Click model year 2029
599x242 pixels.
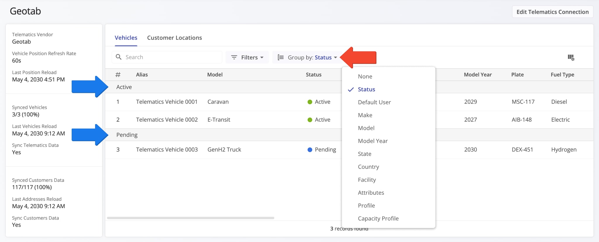click(471, 102)
